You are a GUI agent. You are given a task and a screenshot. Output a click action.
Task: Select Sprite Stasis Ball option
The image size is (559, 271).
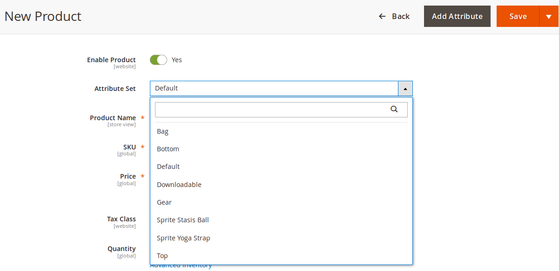[x=281, y=220]
